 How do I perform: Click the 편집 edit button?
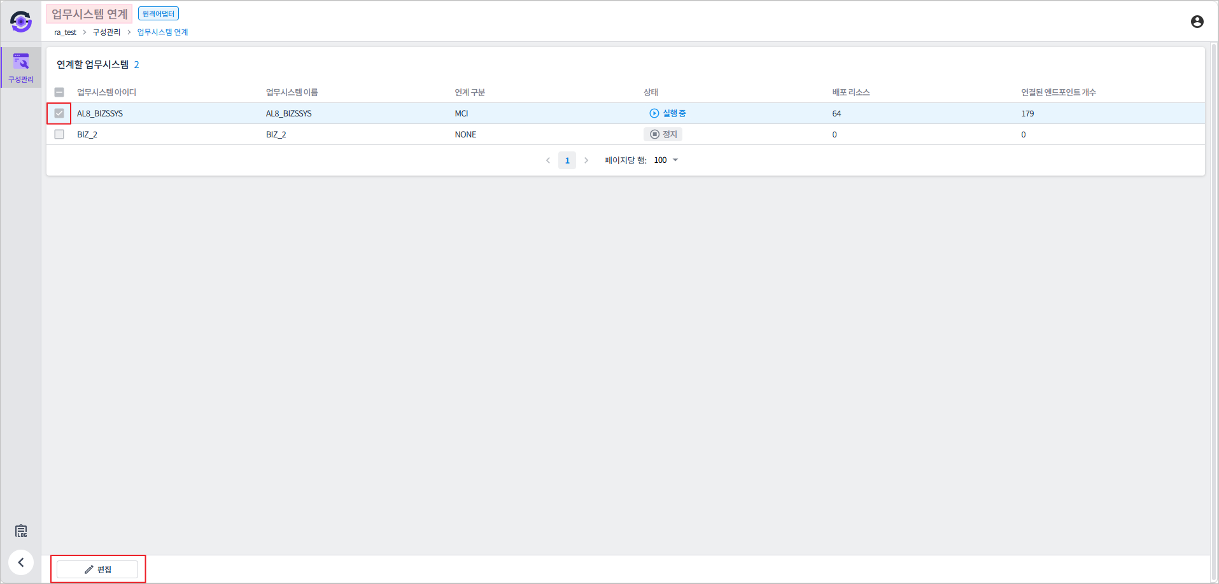[x=97, y=569]
